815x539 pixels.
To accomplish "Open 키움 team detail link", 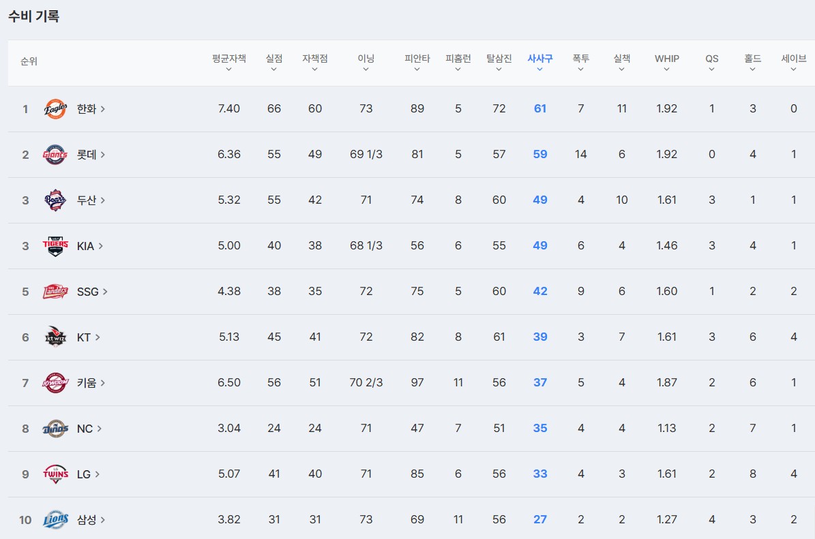I will coord(91,383).
